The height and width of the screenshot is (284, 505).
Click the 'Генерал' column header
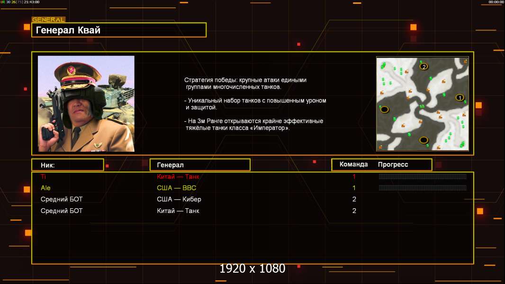point(200,165)
